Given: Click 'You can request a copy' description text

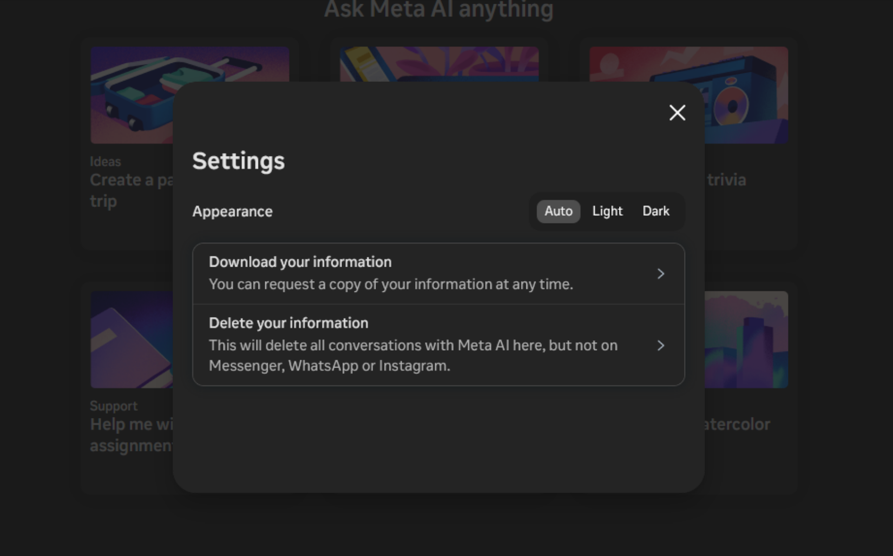Looking at the screenshot, I should [x=391, y=284].
